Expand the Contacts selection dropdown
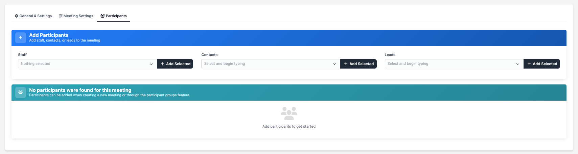Screen dimensions: 578x154 coord(271,64)
